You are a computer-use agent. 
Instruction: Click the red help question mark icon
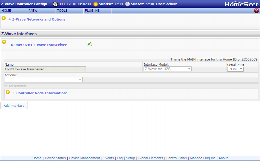[x=256, y=11]
